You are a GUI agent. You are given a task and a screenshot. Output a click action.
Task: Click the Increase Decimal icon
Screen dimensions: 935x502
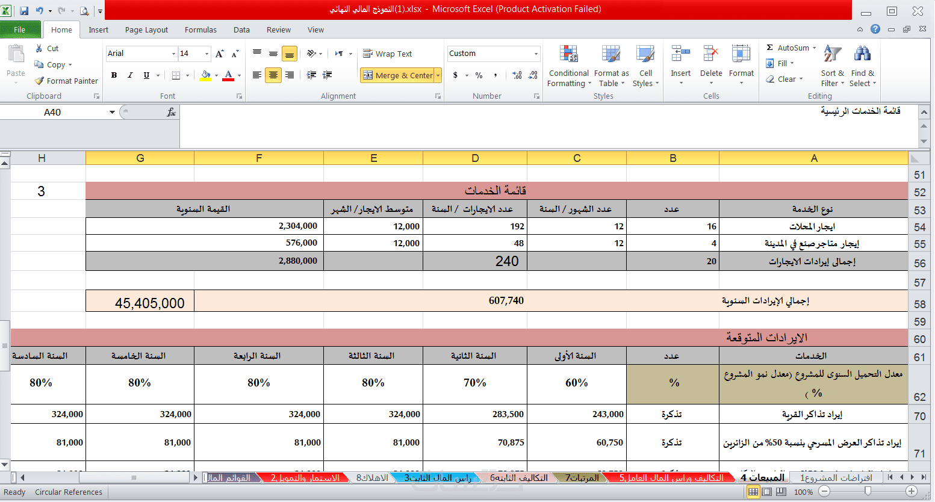pos(517,75)
